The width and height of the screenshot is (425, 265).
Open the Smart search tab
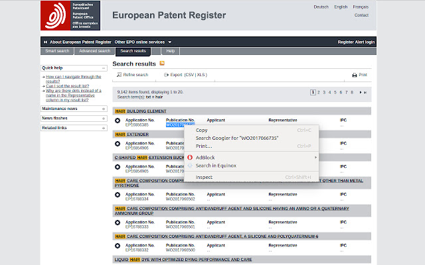[57, 51]
